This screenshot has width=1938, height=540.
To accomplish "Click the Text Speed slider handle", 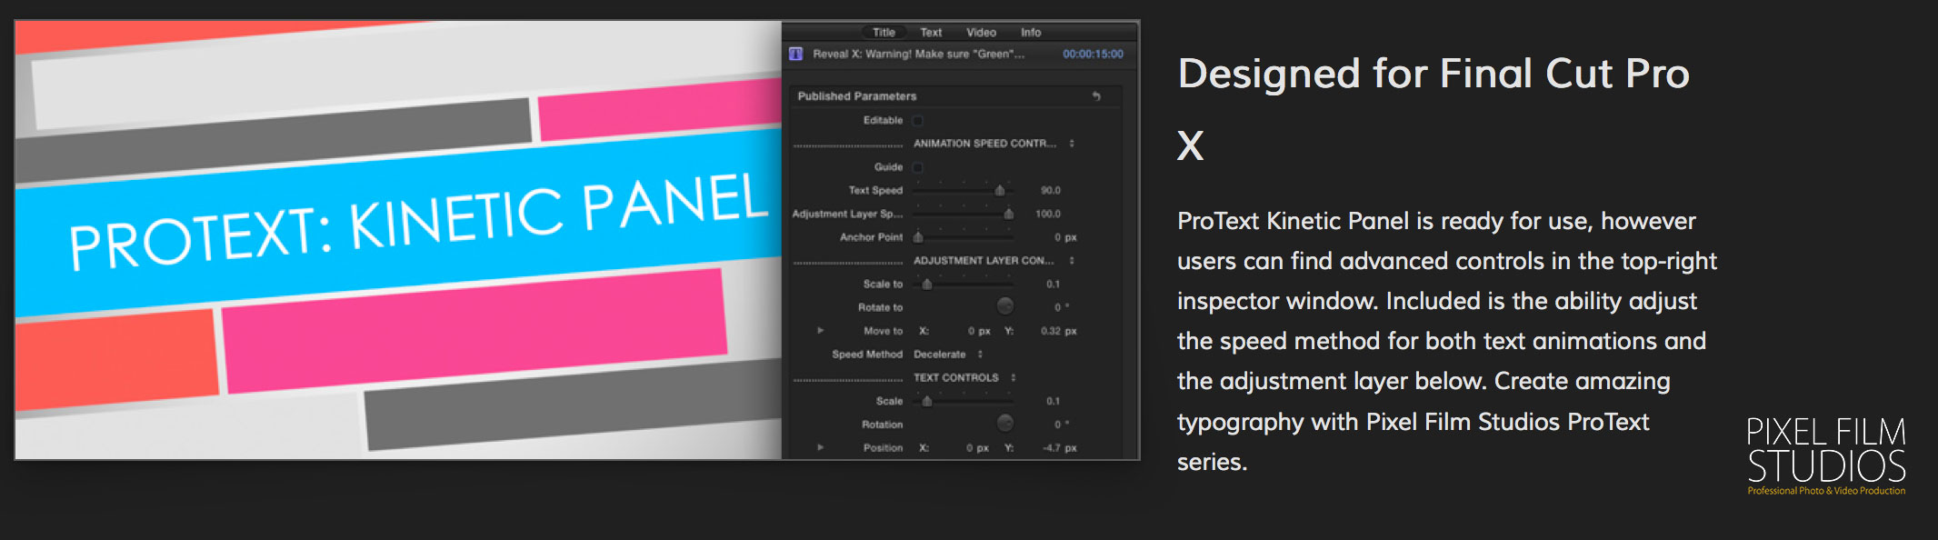I will [x=1000, y=191].
